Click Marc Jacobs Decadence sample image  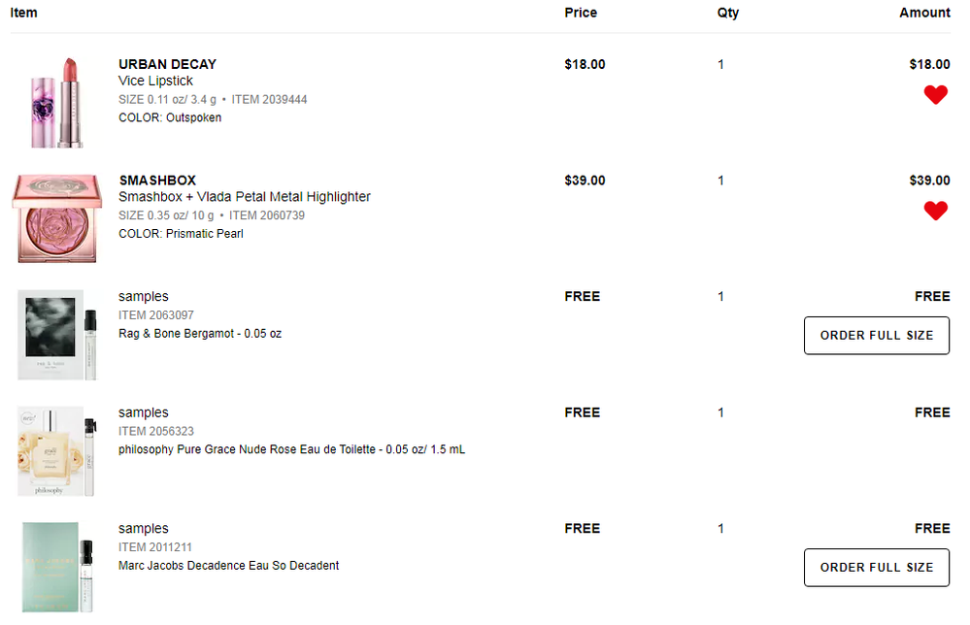click(x=57, y=567)
